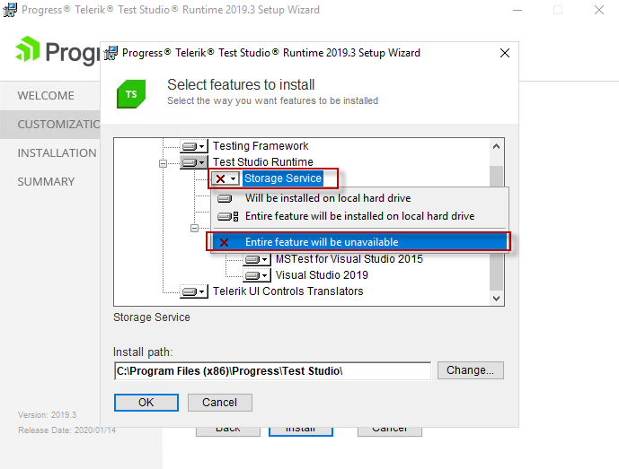Image resolution: width=619 pixels, height=469 pixels.
Task: Click the OK button
Action: tap(146, 403)
